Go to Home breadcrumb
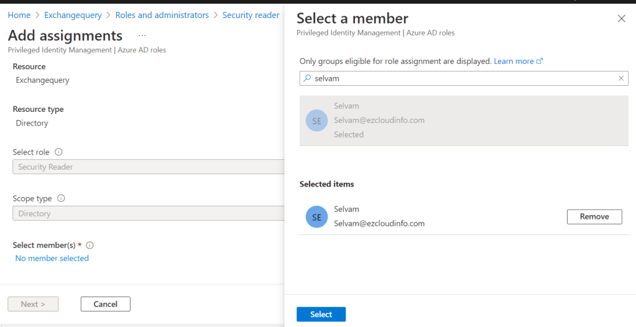This screenshot has width=636, height=327. point(19,15)
